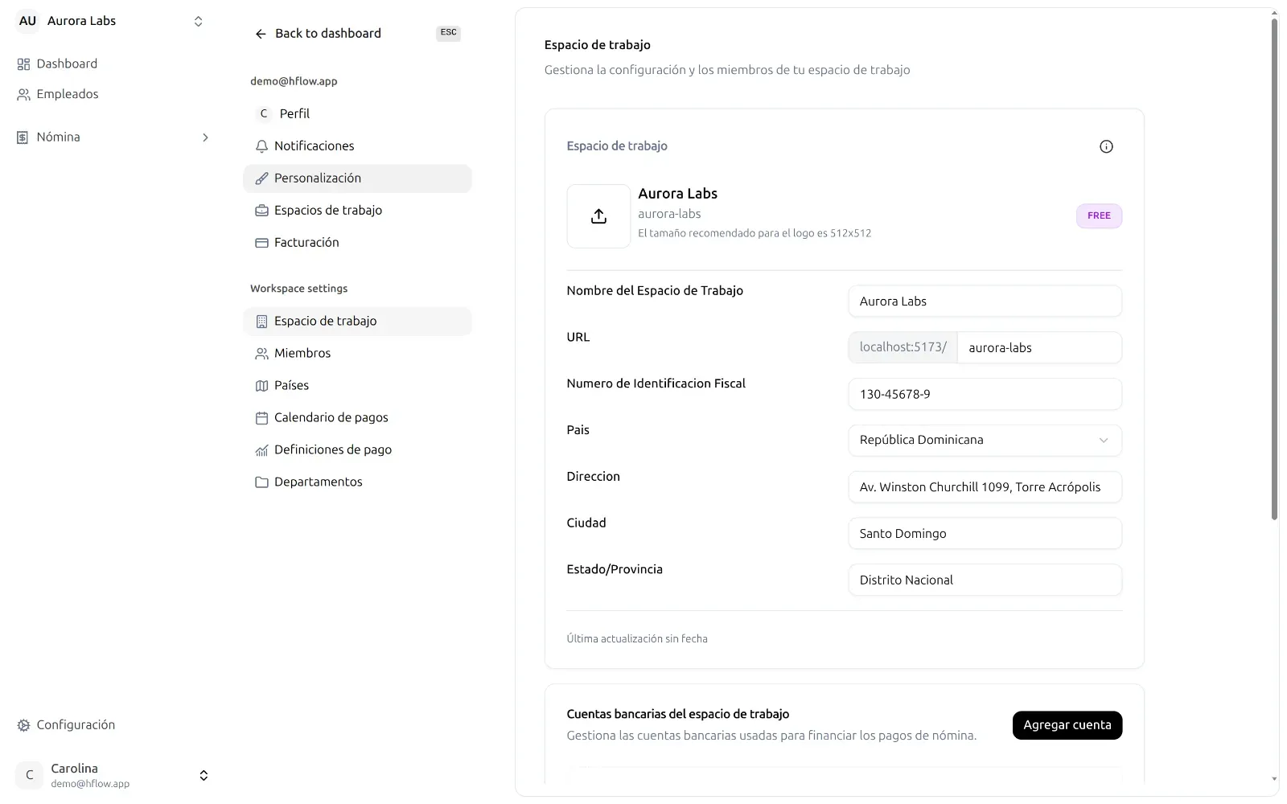Open the Aurora Labs workspace switcher
The height and width of the screenshot is (804, 1287).
110,21
